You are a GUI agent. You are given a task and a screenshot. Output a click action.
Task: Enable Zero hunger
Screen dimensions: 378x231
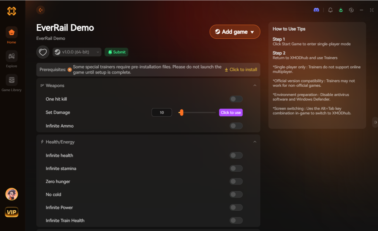point(236,182)
